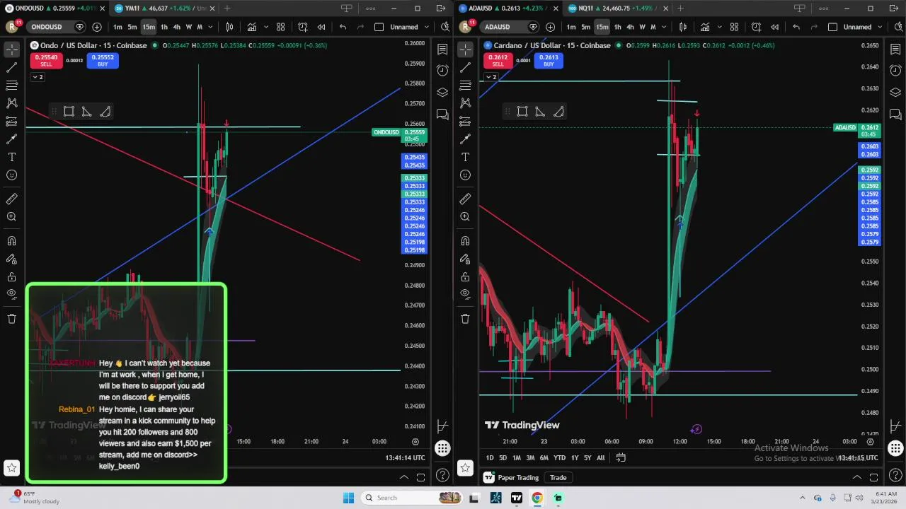Click the red SELL button for ADAUSD
This screenshot has height=509, width=906.
pos(498,61)
